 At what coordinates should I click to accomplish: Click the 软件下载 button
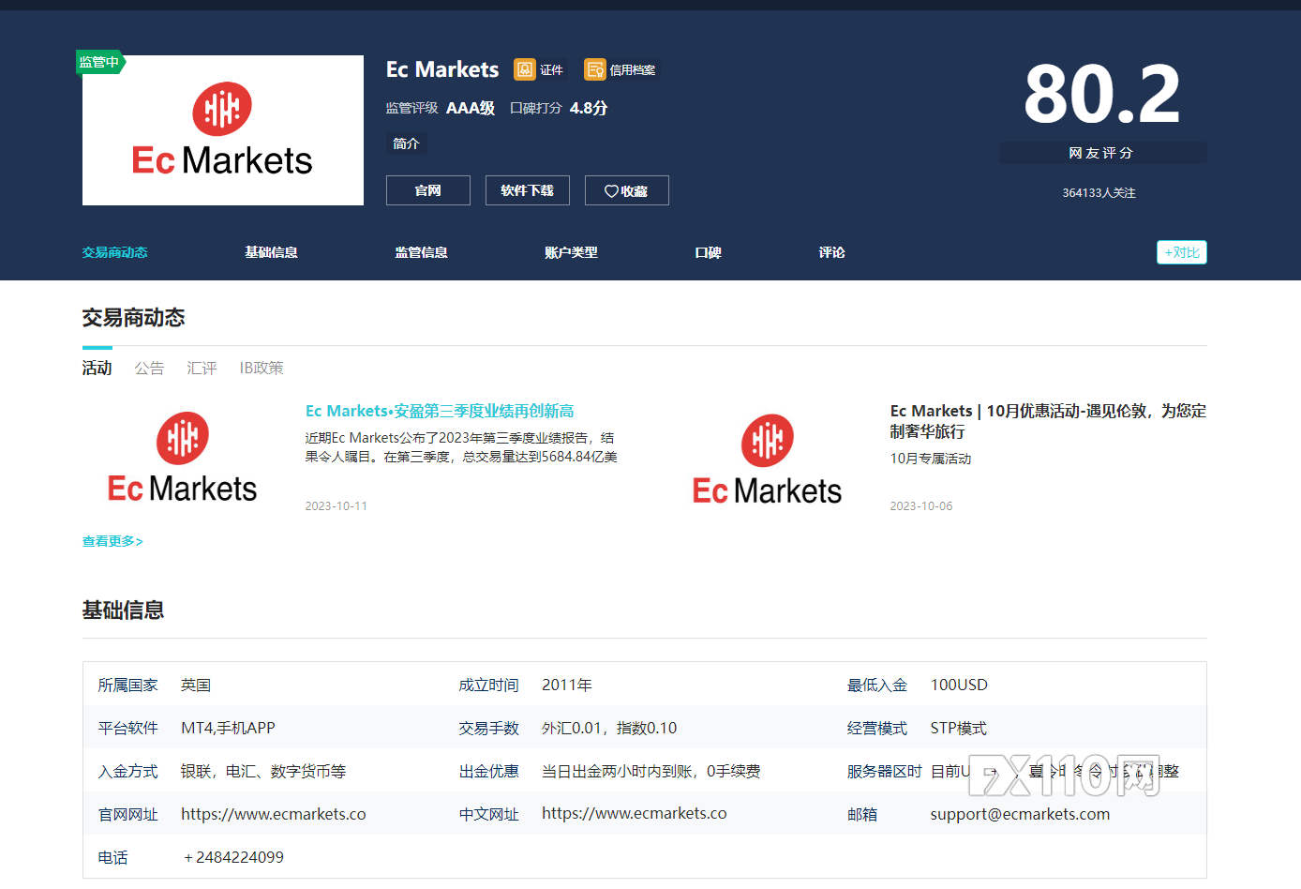click(528, 190)
